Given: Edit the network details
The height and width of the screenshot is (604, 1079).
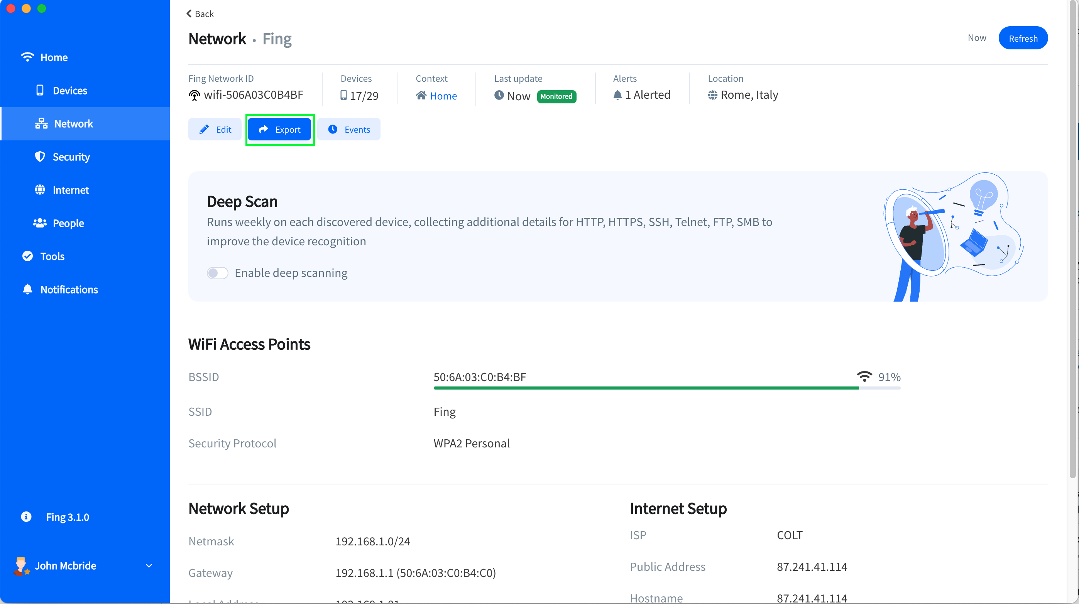Looking at the screenshot, I should click(x=215, y=129).
